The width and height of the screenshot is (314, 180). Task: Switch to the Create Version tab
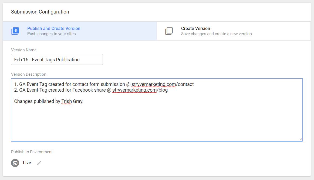click(234, 31)
